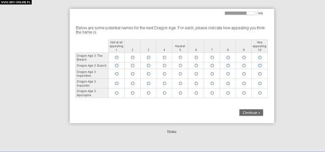Screen dimensions: 325x152
Task: Rate Dragon Age 3: Apocrypha as 4
Action: [165, 93]
